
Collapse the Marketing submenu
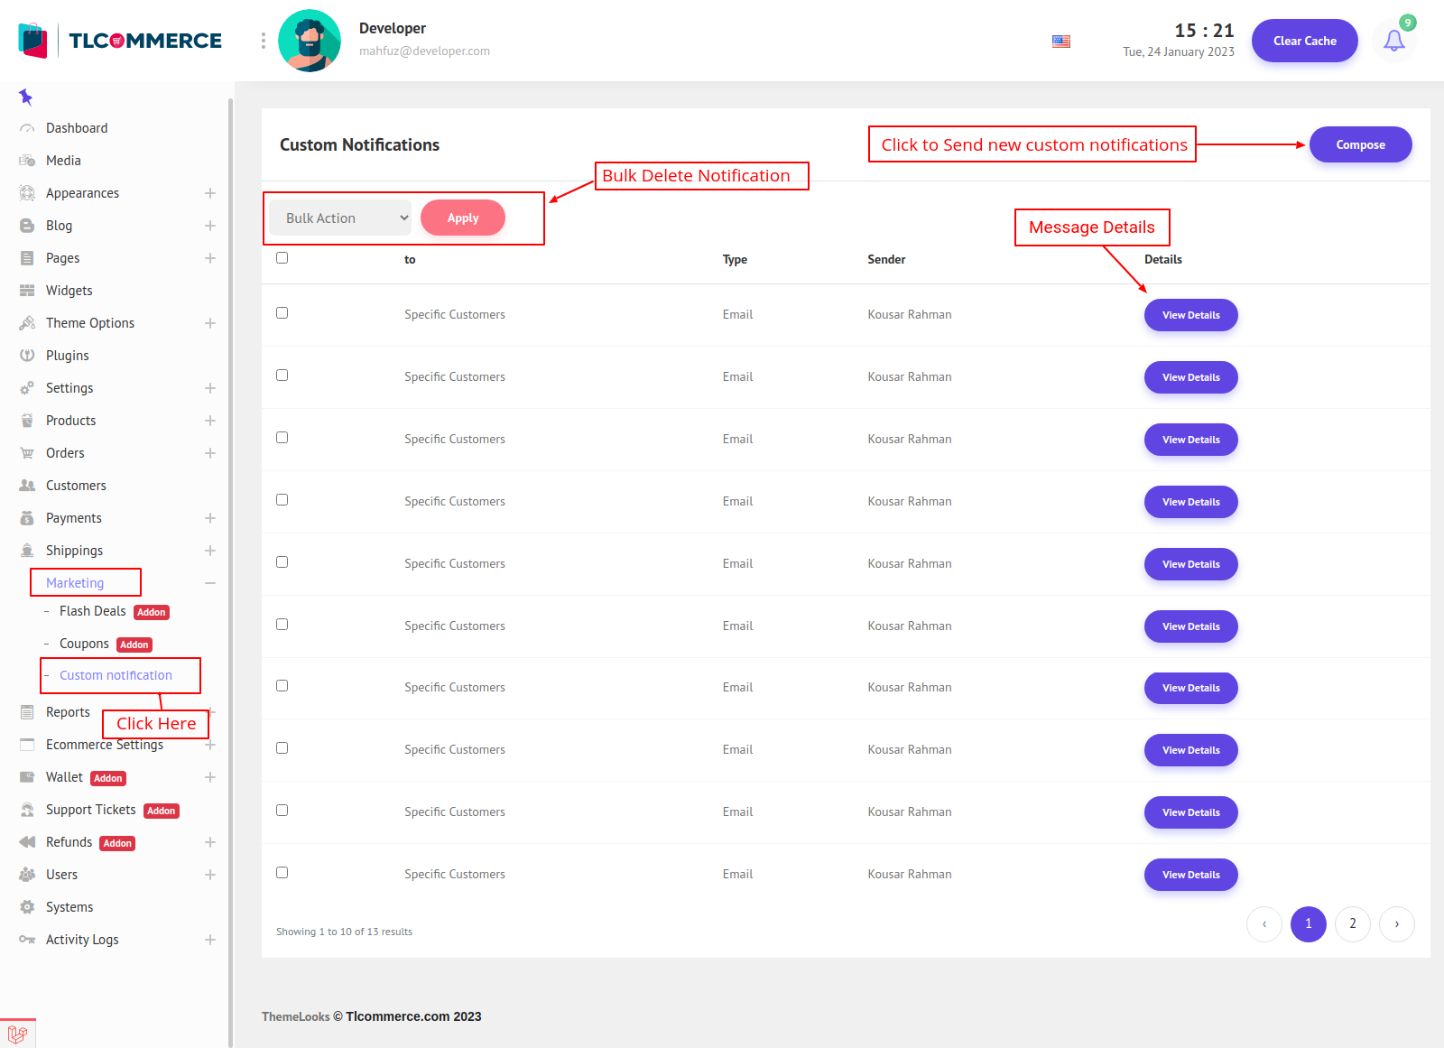[x=210, y=583]
